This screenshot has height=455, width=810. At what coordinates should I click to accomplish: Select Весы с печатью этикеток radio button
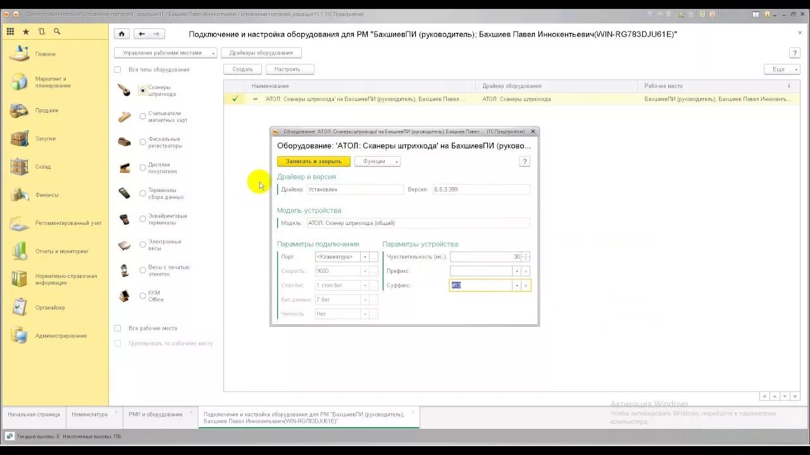pyautogui.click(x=143, y=270)
